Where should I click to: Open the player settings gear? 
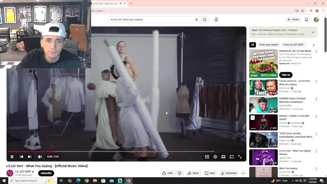tap(215, 157)
